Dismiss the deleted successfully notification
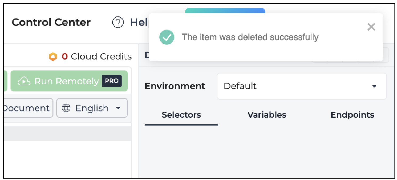 (x=371, y=27)
